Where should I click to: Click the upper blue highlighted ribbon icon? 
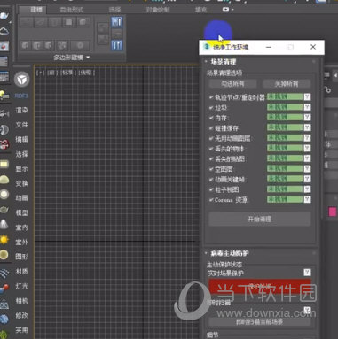(117, 21)
